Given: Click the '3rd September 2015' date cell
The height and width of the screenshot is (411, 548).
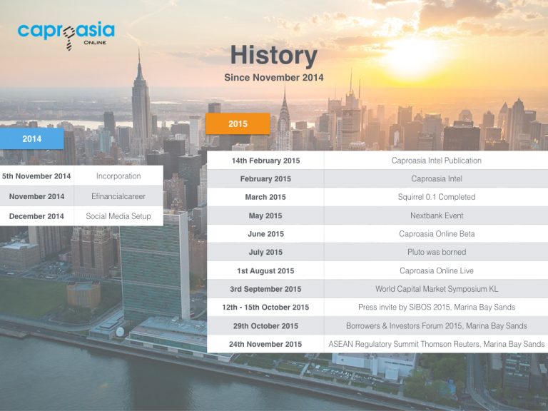Looking at the screenshot, I should [265, 289].
